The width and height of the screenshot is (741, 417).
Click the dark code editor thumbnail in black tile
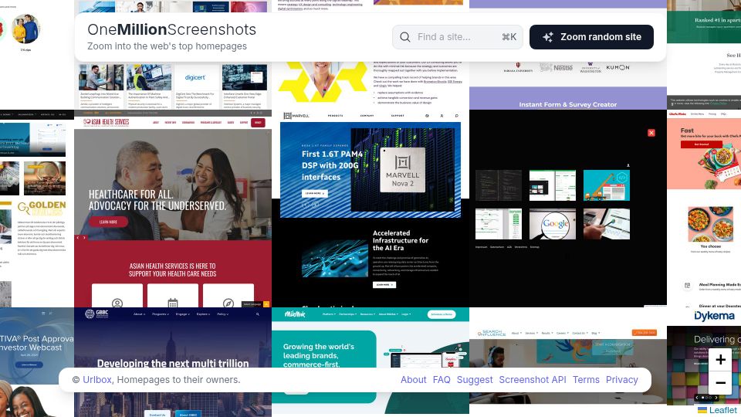click(x=499, y=185)
